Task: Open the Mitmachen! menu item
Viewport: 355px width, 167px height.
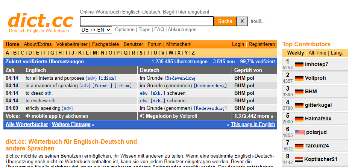Action: pos(179,44)
